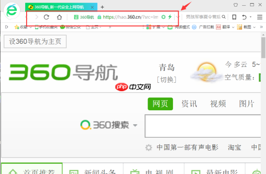The image size is (266, 174).
Task: Click the forward navigation arrow
Action: click(x=37, y=17)
